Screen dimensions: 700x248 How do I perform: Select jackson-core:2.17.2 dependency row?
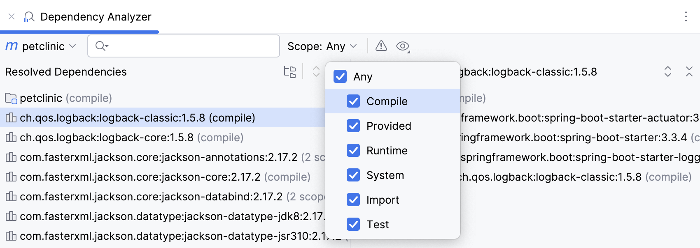click(140, 177)
